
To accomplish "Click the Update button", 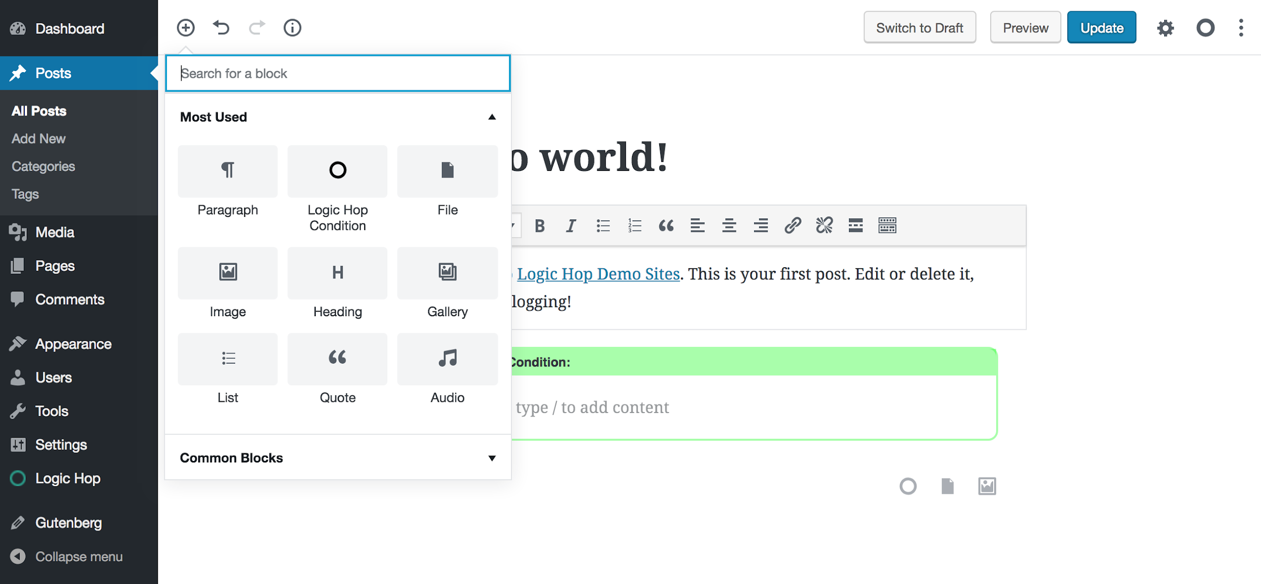I will tap(1102, 28).
